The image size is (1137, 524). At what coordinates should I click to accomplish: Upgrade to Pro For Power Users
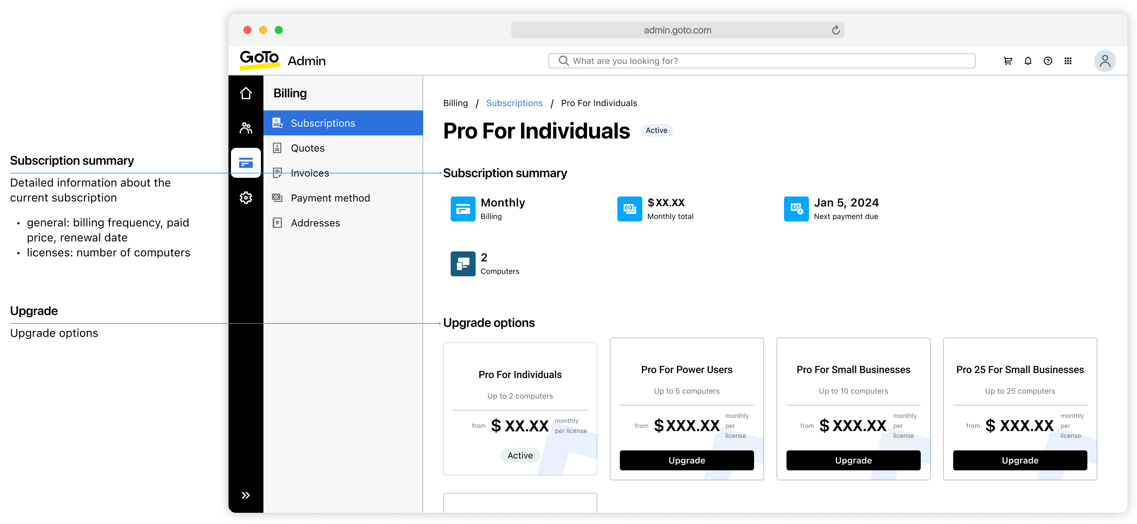coord(687,460)
